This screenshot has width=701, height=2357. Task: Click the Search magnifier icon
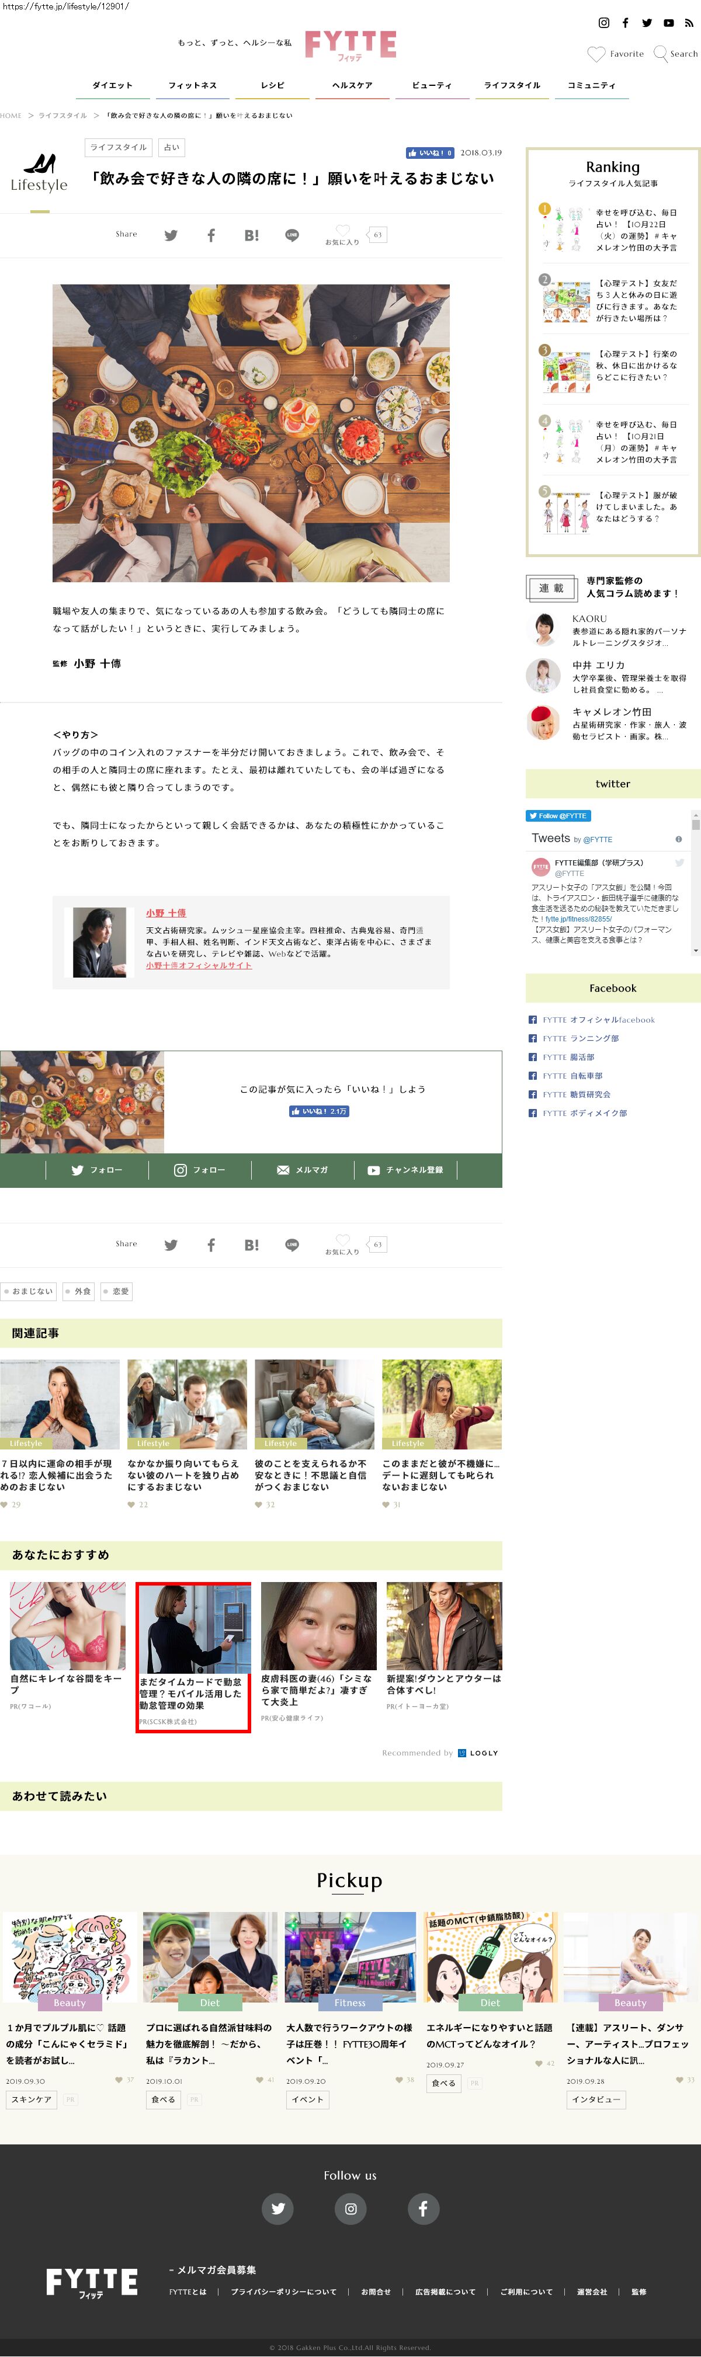[661, 54]
